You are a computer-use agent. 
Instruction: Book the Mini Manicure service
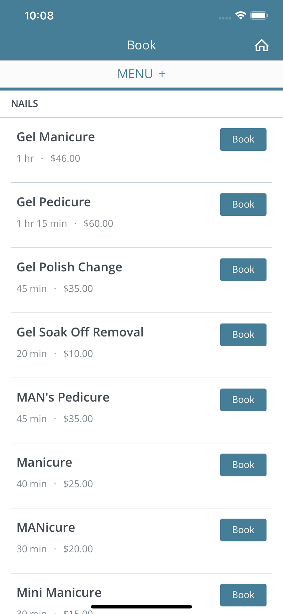pyautogui.click(x=243, y=595)
